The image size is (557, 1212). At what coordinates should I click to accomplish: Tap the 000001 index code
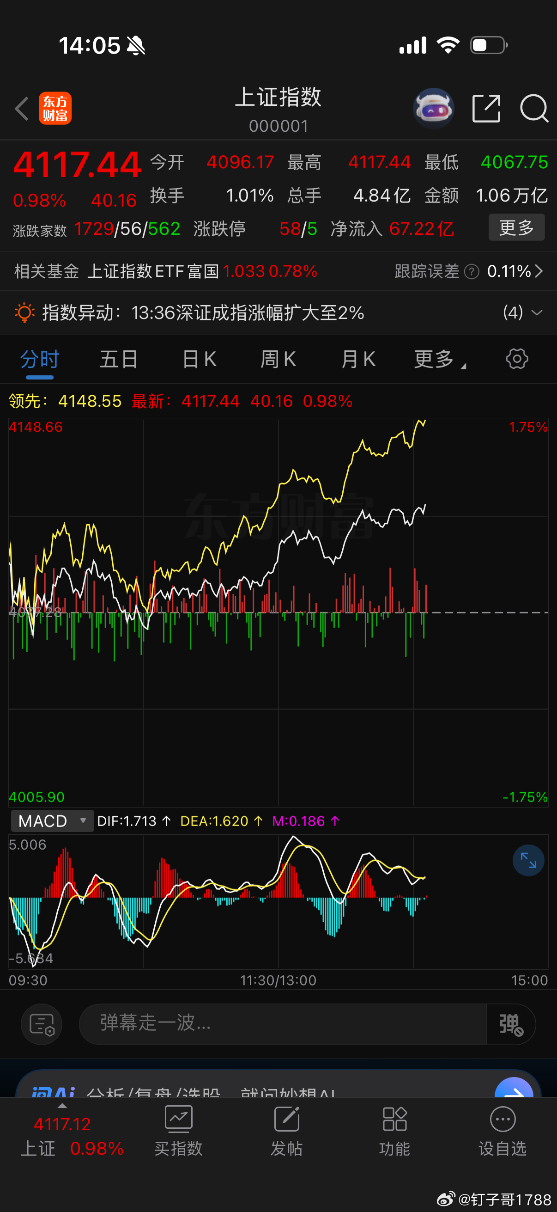(278, 126)
